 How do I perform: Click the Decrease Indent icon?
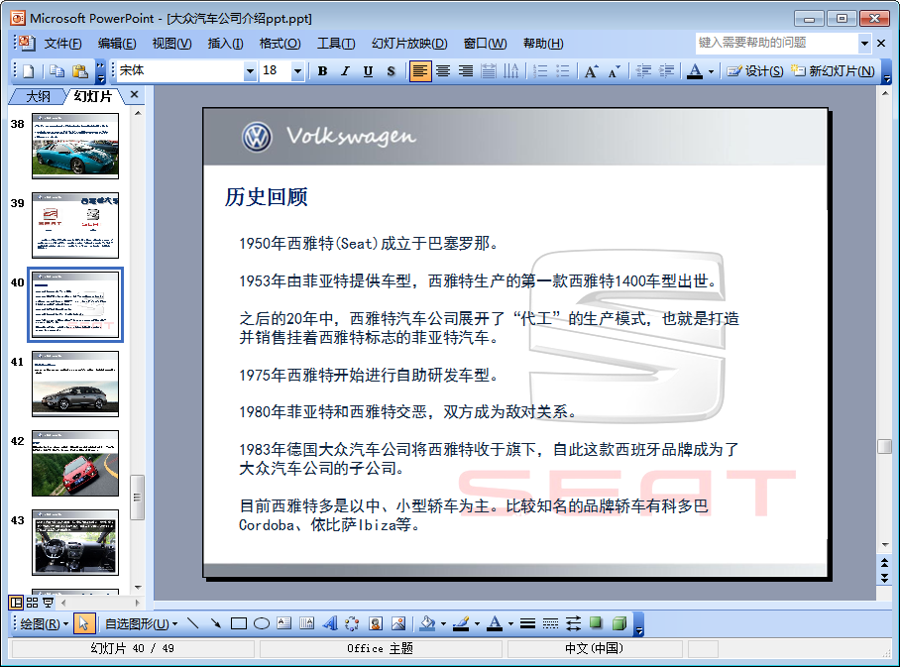click(643, 71)
